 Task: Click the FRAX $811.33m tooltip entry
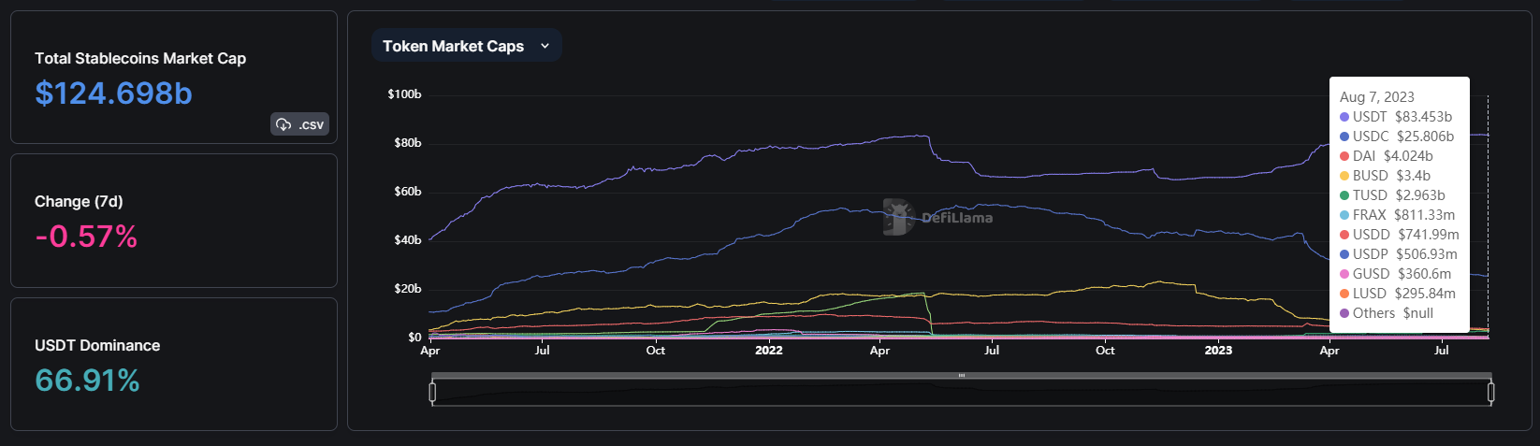pyautogui.click(x=1398, y=215)
